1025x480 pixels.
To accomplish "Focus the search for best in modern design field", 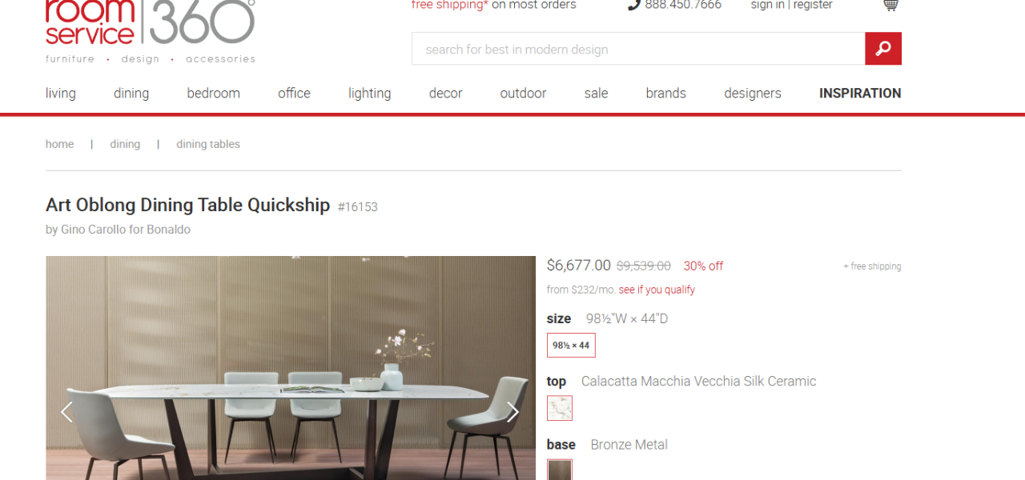I will pos(638,49).
